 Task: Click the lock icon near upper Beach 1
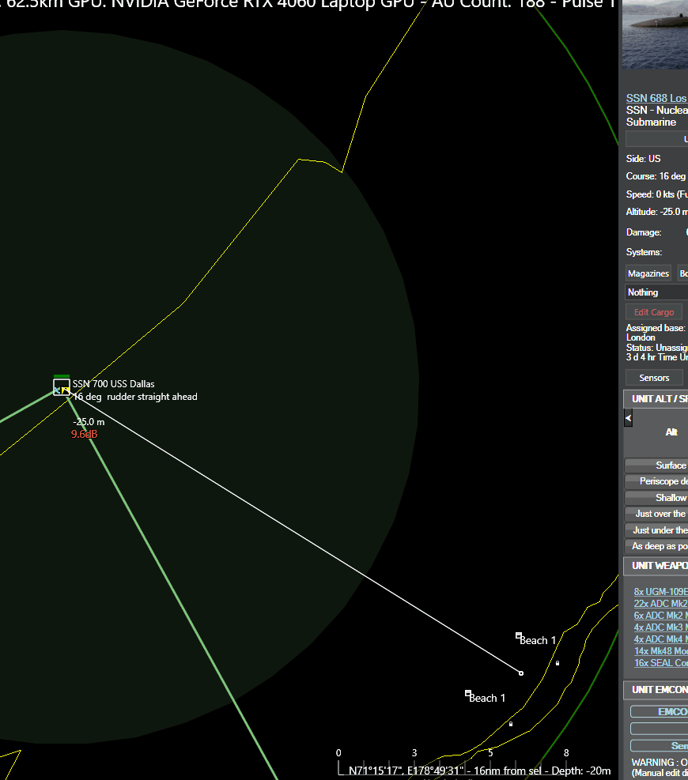[558, 663]
